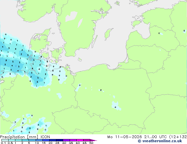Click the '(12+132' run offset text

tap(178, 137)
